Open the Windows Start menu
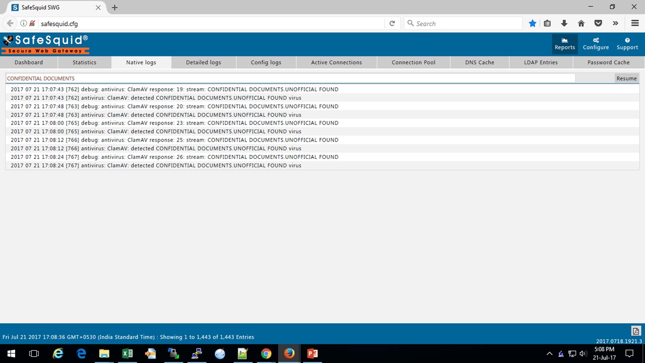 tap(11, 353)
